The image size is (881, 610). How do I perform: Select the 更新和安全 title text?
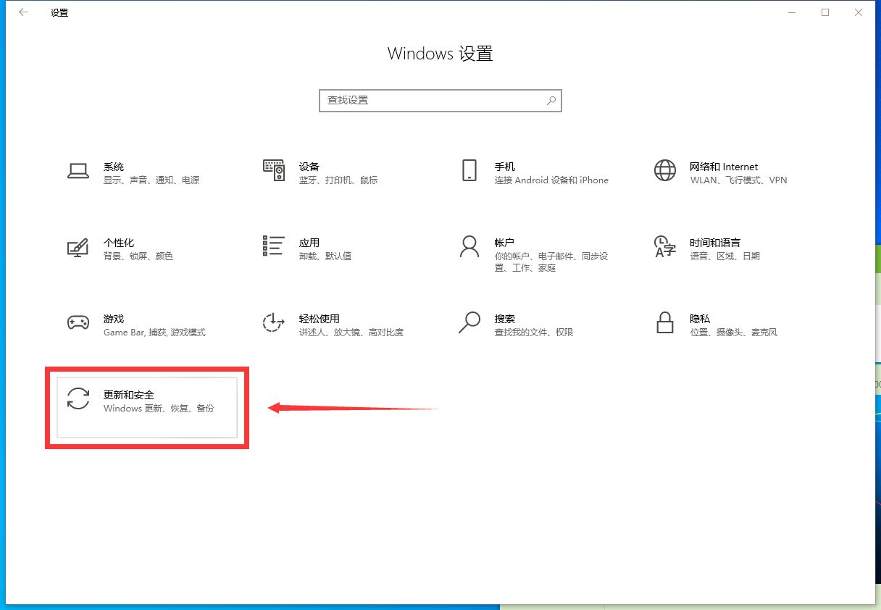coord(129,395)
